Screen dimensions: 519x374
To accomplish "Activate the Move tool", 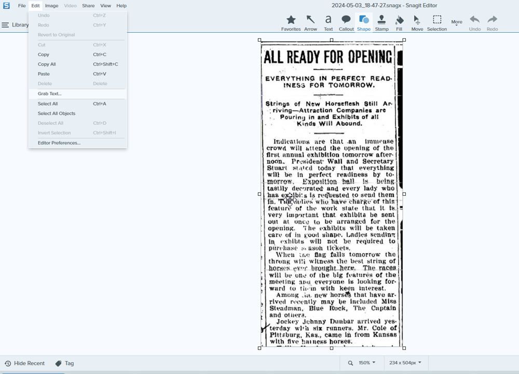I will click(x=417, y=21).
